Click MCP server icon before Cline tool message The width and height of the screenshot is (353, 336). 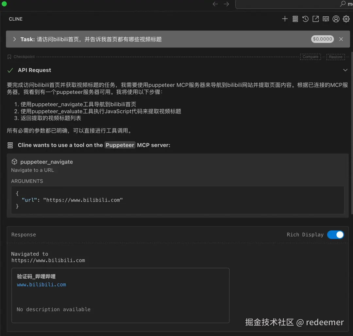[x=10, y=145]
